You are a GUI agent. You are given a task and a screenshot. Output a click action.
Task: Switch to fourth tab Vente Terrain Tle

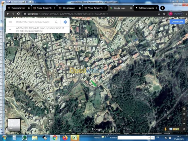95,8
